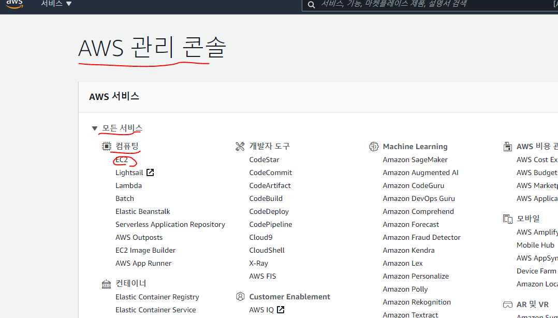The image size is (558, 318).
Task: Open CodeDeploy
Action: pyautogui.click(x=269, y=211)
